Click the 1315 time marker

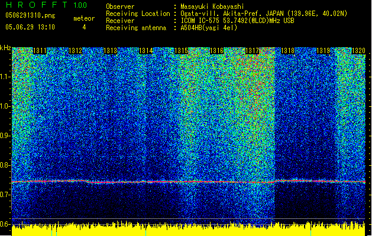point(181,51)
